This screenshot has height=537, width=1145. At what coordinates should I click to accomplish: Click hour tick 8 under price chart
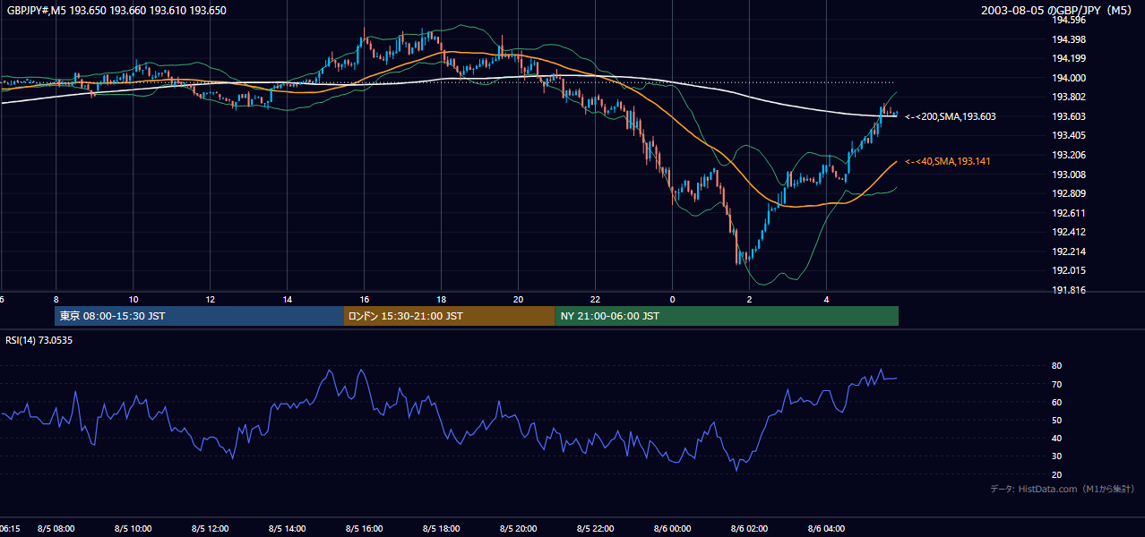[56, 299]
